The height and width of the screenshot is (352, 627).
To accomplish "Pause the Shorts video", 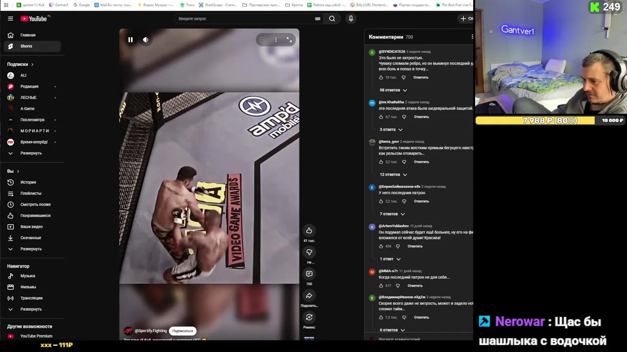I will pyautogui.click(x=130, y=40).
